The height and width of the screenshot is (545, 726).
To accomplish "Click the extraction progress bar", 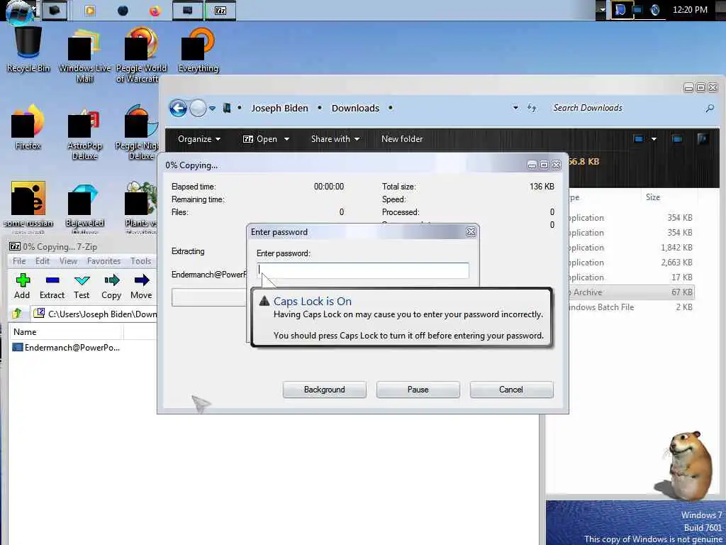I will [x=209, y=297].
